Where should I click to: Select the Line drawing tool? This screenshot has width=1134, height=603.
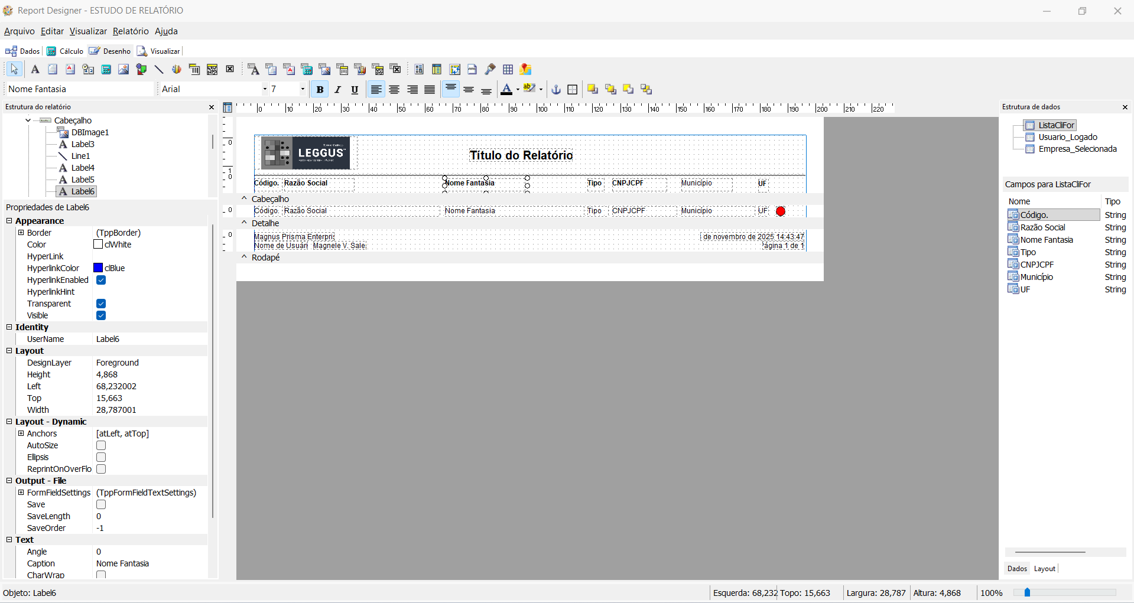click(x=159, y=70)
